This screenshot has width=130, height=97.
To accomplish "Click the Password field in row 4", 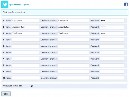I will tap(112, 40).
